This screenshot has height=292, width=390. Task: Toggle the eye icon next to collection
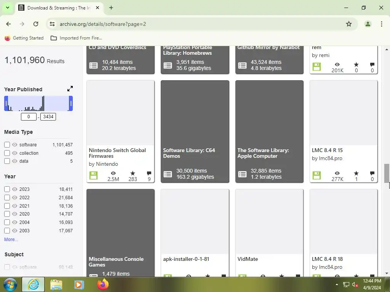15,153
